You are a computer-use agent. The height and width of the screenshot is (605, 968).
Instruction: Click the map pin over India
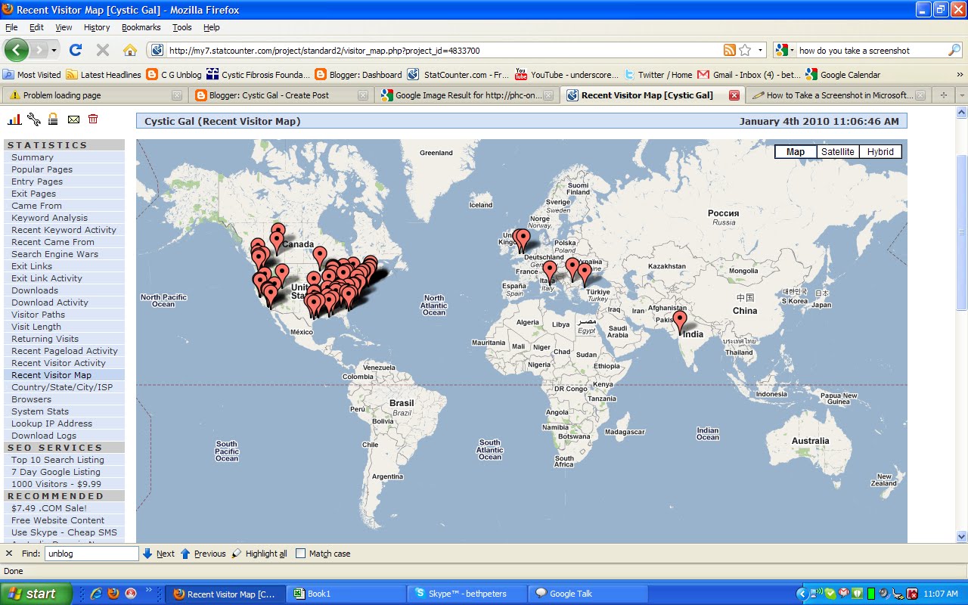(680, 322)
